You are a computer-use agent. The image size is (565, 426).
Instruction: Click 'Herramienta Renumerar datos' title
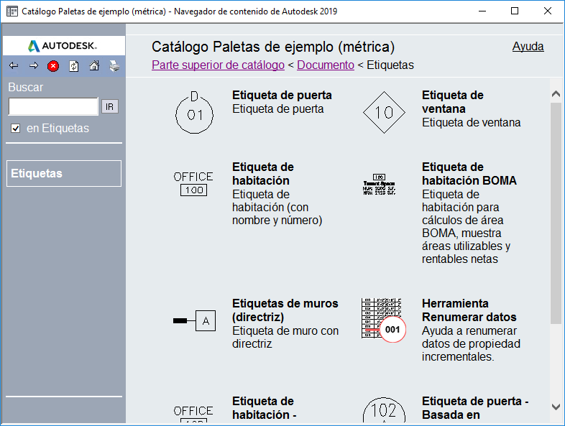pyautogui.click(x=469, y=310)
